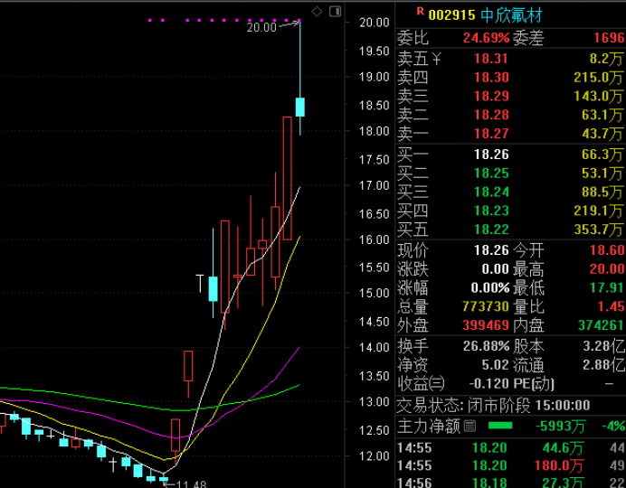Click the 收益(三) quarter indicator

pyautogui.click(x=422, y=383)
